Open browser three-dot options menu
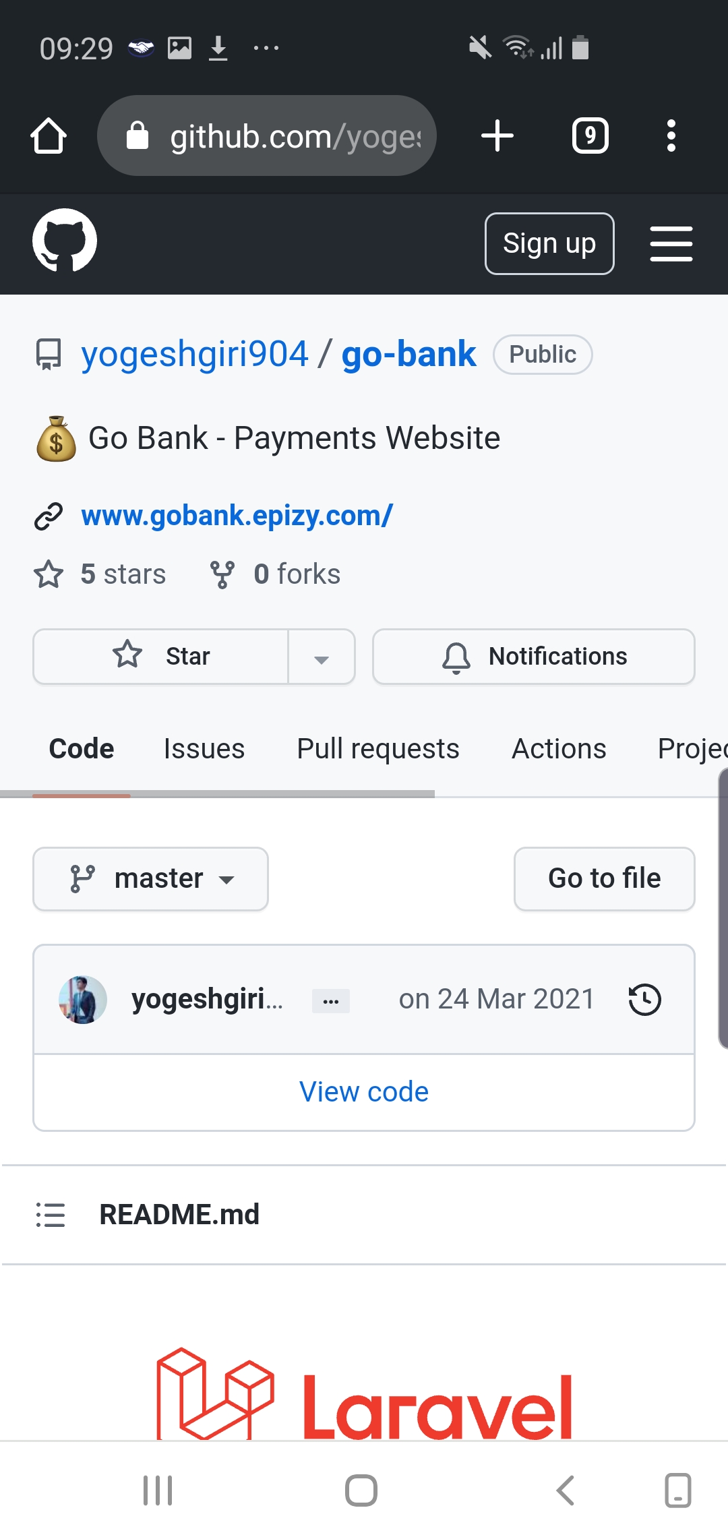This screenshot has width=728, height=1537. click(671, 136)
